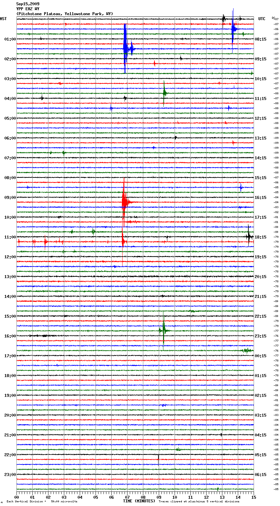Viewport: 280px width, 506px height.
Task: Select the 17:00 MST row label
Action: point(10,356)
